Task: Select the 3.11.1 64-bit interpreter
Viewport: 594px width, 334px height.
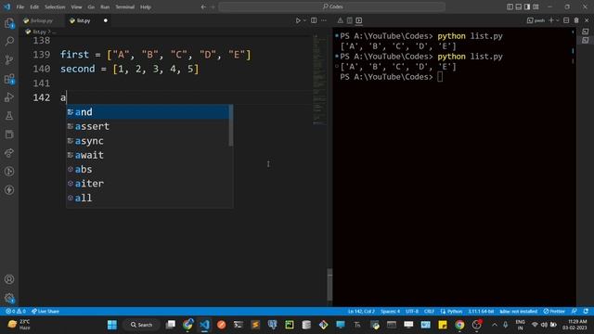Action: 481,312
